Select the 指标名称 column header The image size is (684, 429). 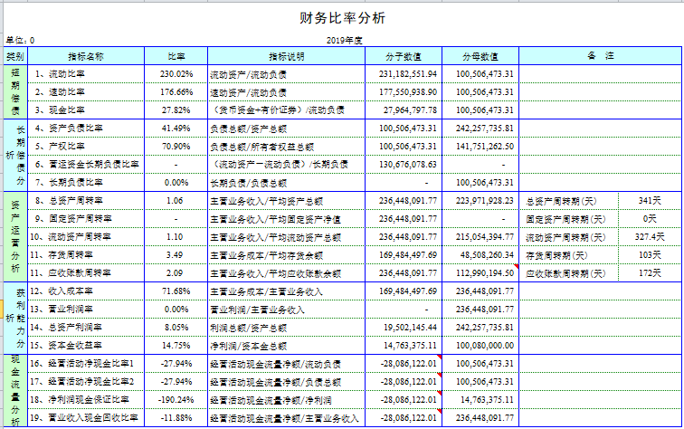(x=86, y=56)
